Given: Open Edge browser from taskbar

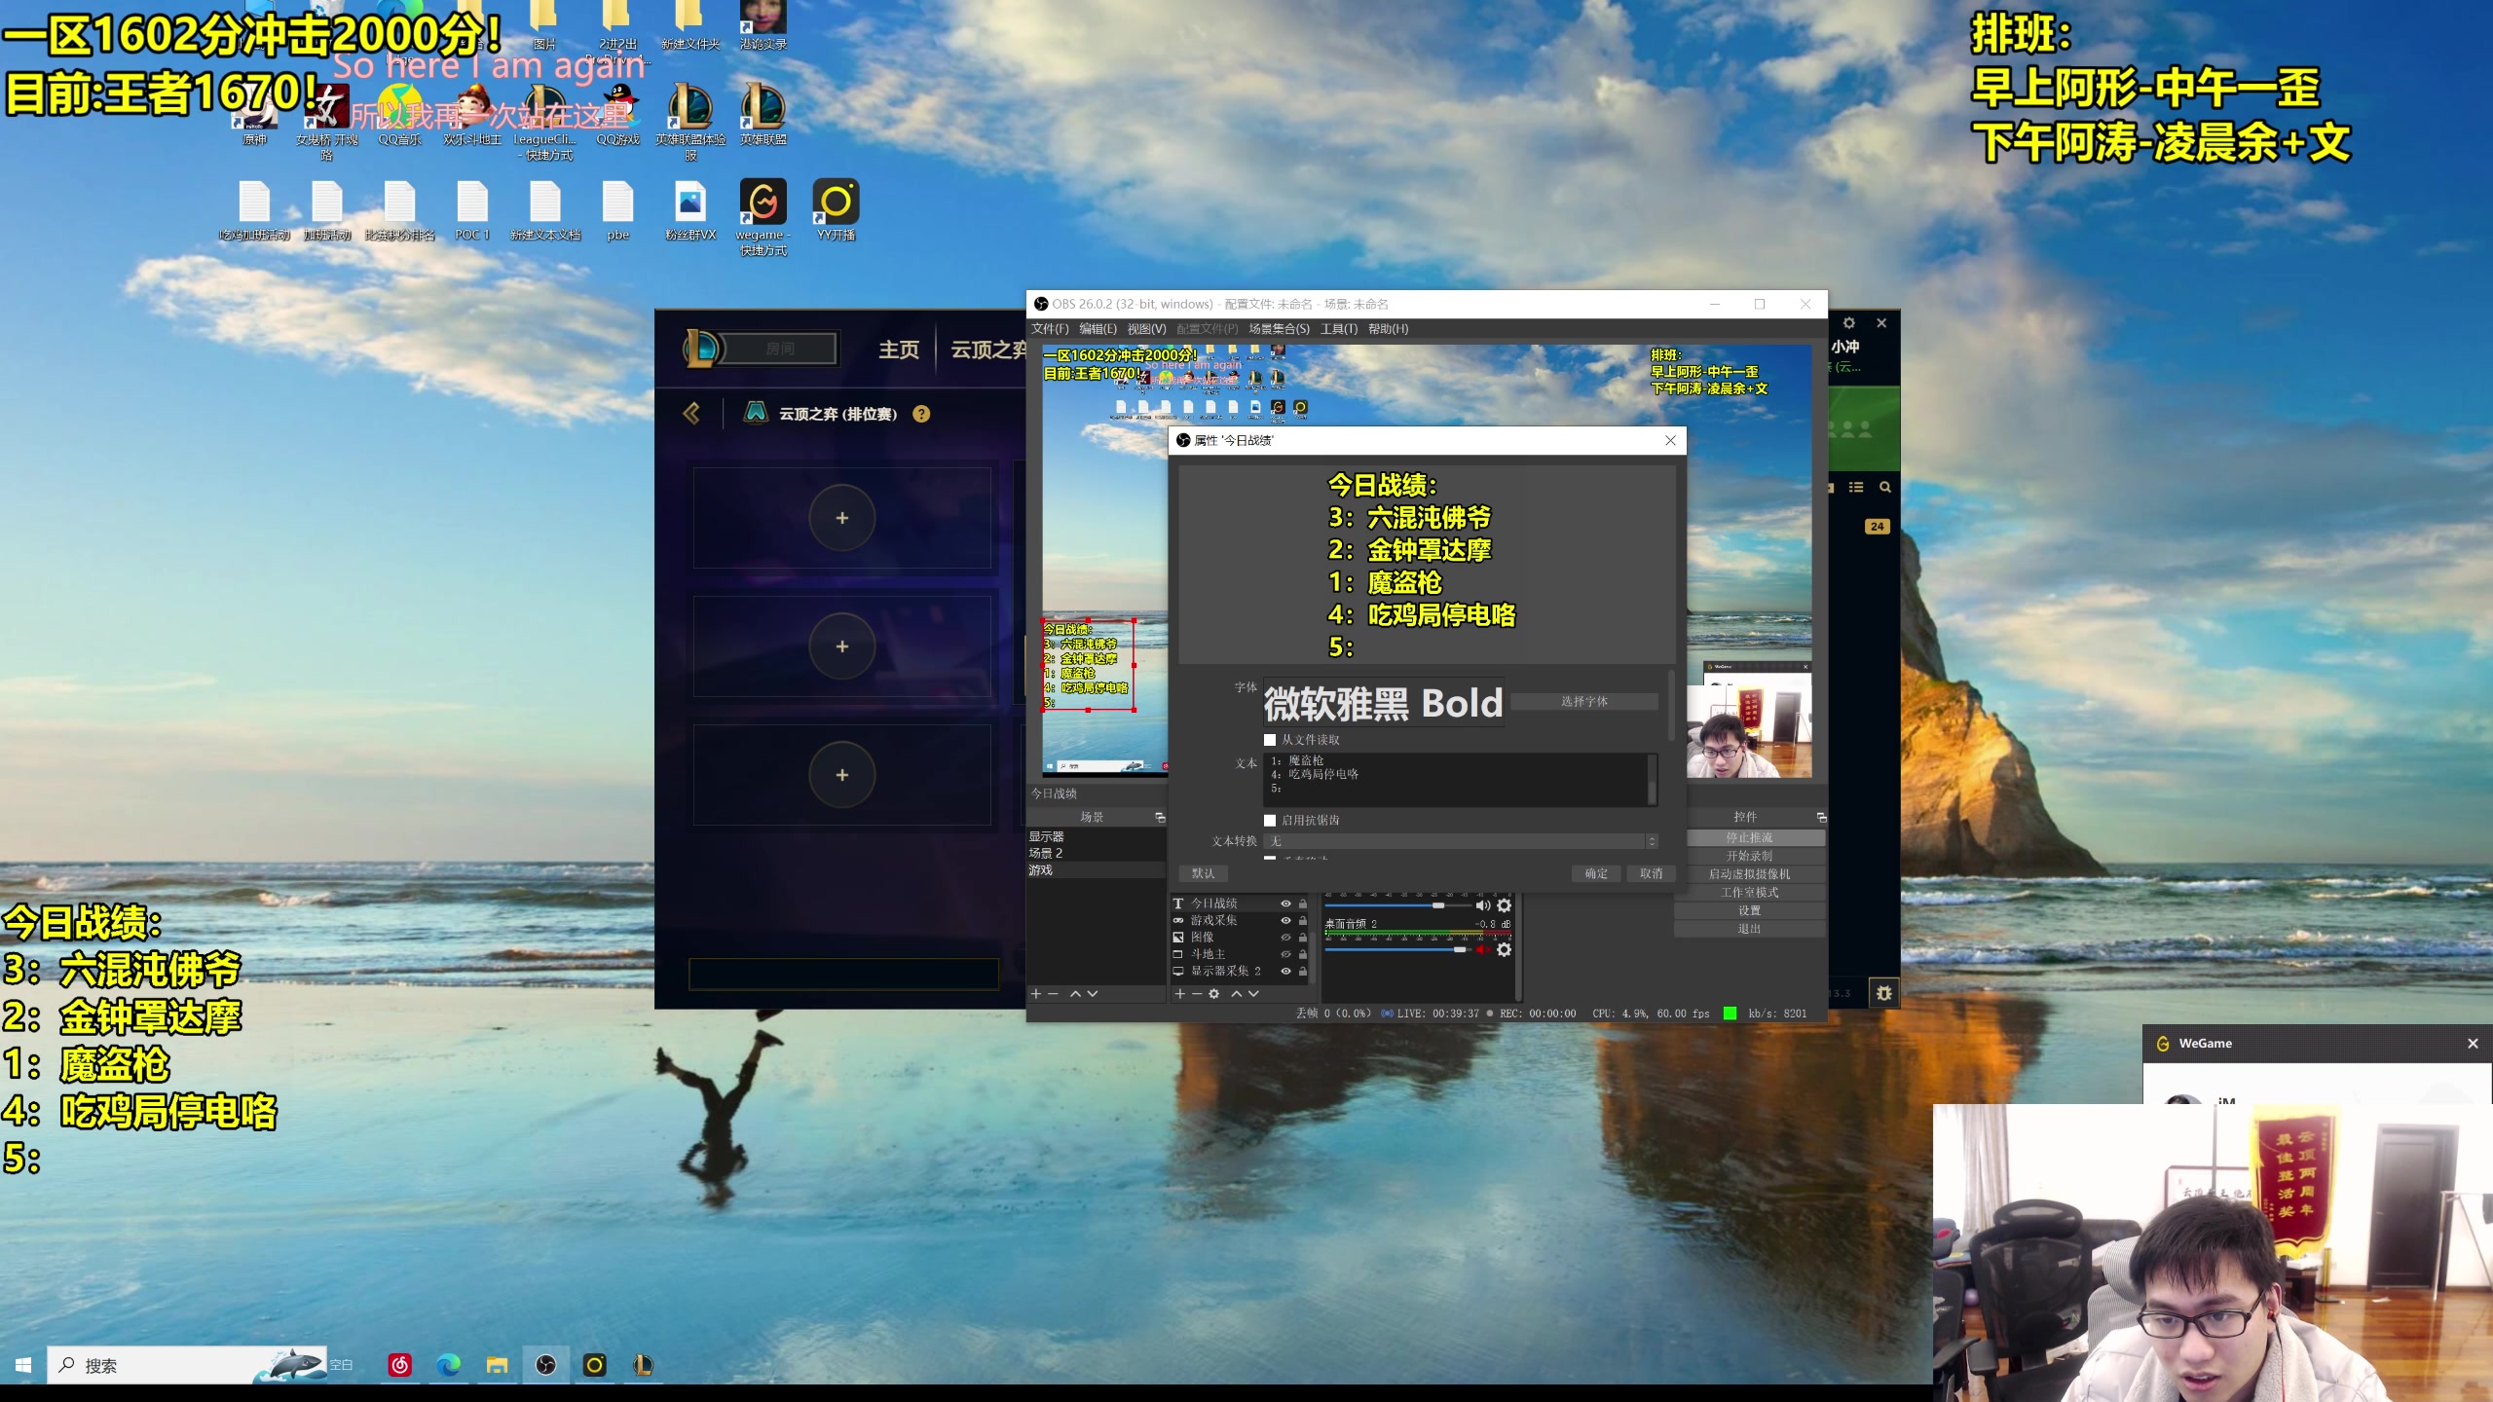Looking at the screenshot, I should [x=448, y=1365].
